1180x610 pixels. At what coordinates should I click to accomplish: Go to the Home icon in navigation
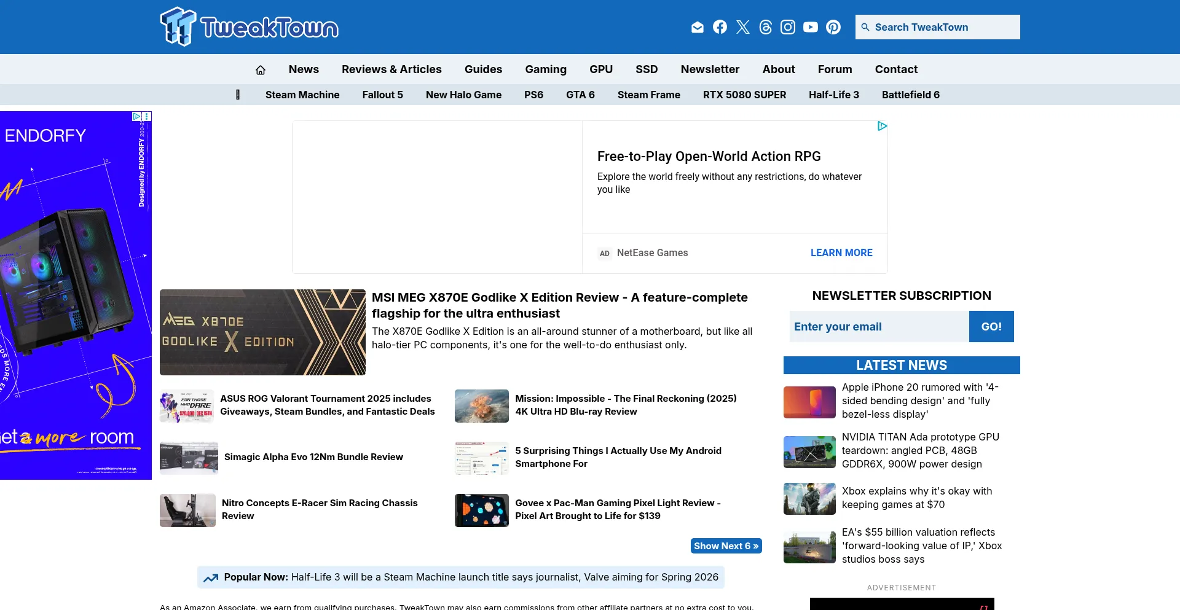[261, 70]
